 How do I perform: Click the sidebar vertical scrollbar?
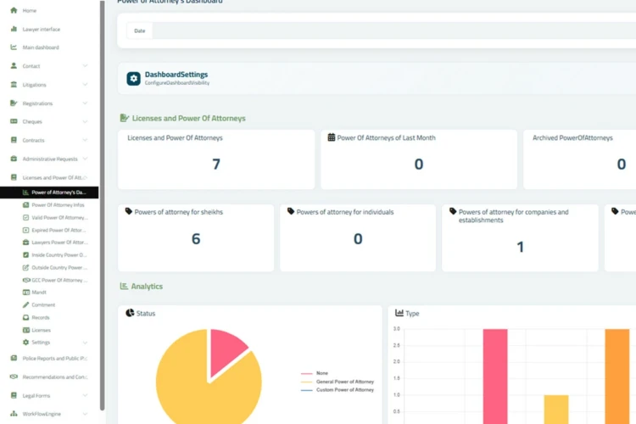pos(103,205)
